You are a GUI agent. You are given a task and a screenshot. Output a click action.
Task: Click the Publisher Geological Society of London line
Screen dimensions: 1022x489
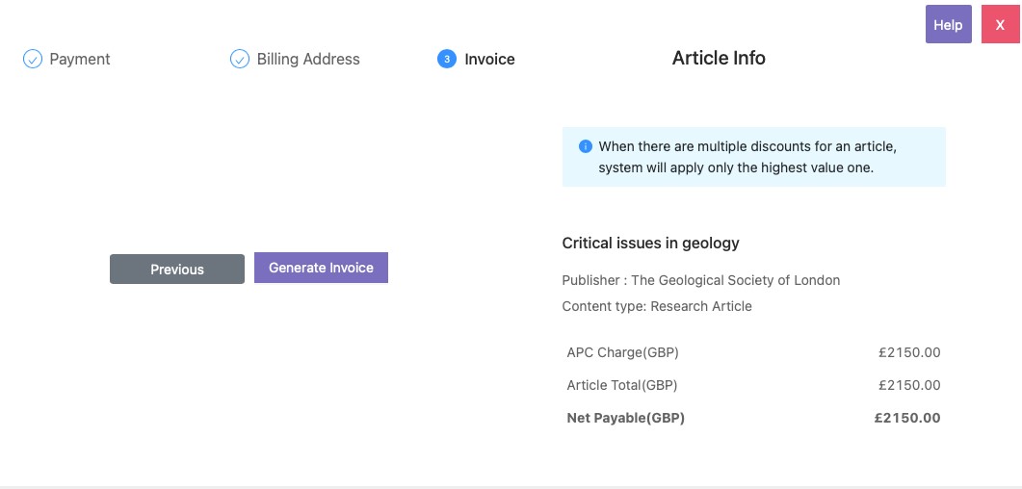coord(700,280)
